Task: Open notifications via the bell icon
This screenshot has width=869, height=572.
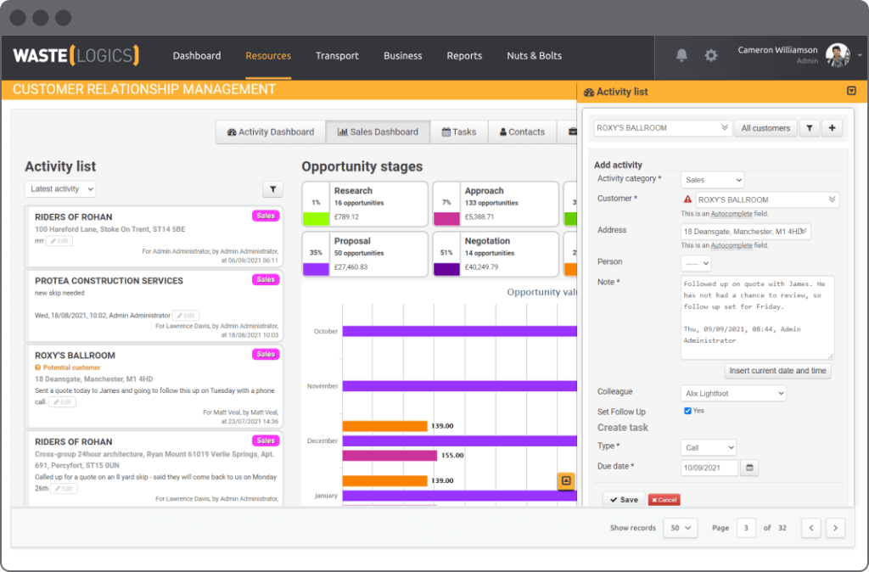Action: [681, 55]
